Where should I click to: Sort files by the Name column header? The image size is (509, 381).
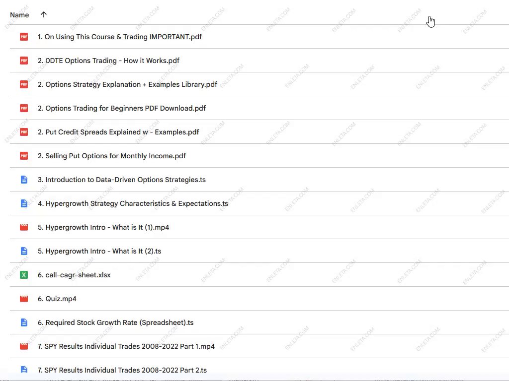[x=19, y=15]
